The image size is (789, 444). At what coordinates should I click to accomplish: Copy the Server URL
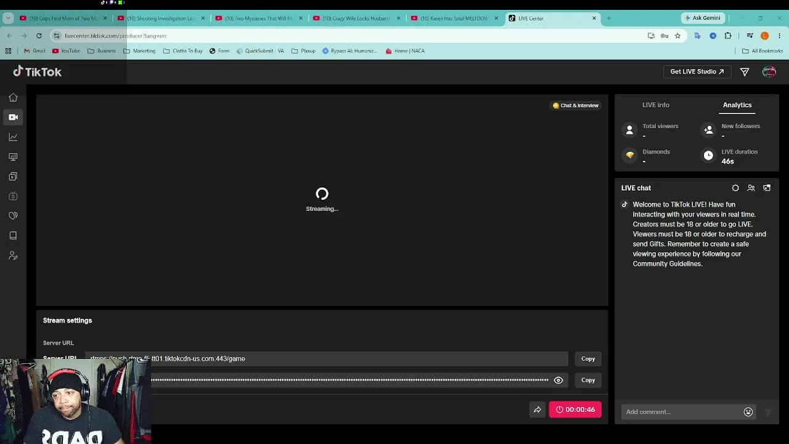click(x=588, y=359)
